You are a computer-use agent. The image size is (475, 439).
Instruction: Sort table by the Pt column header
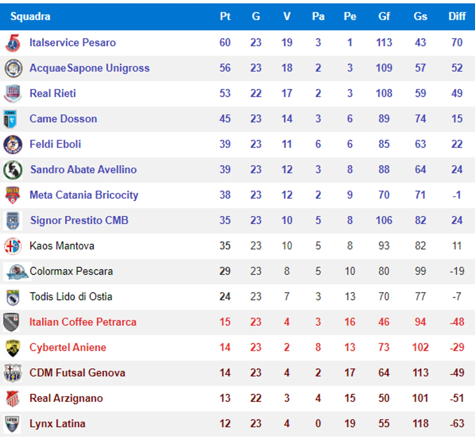click(x=225, y=16)
